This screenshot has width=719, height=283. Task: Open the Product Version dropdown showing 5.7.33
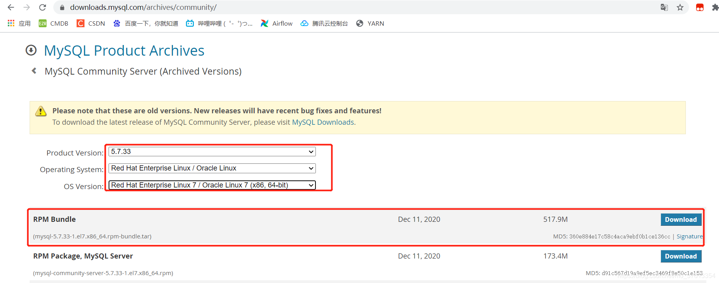point(212,152)
